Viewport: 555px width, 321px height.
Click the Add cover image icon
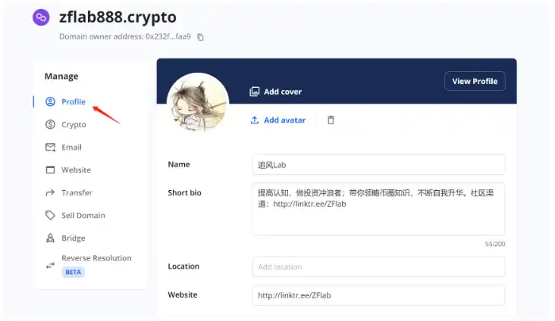coord(255,92)
